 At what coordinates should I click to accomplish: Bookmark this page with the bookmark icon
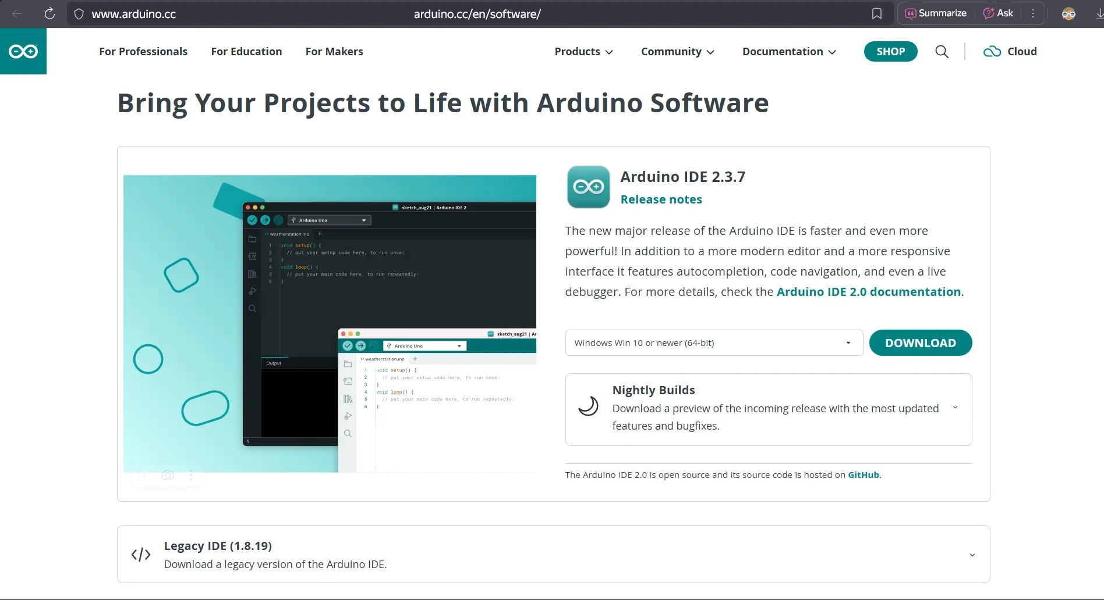click(x=877, y=14)
